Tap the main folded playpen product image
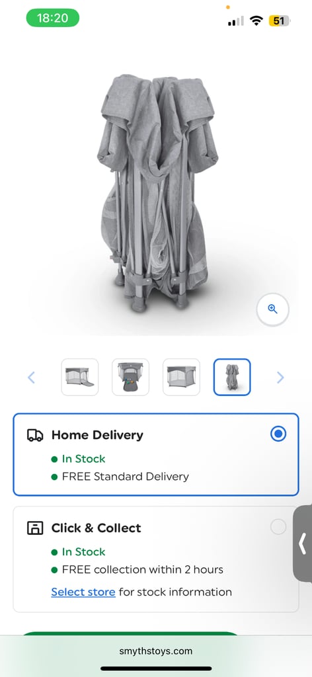 [x=157, y=192]
